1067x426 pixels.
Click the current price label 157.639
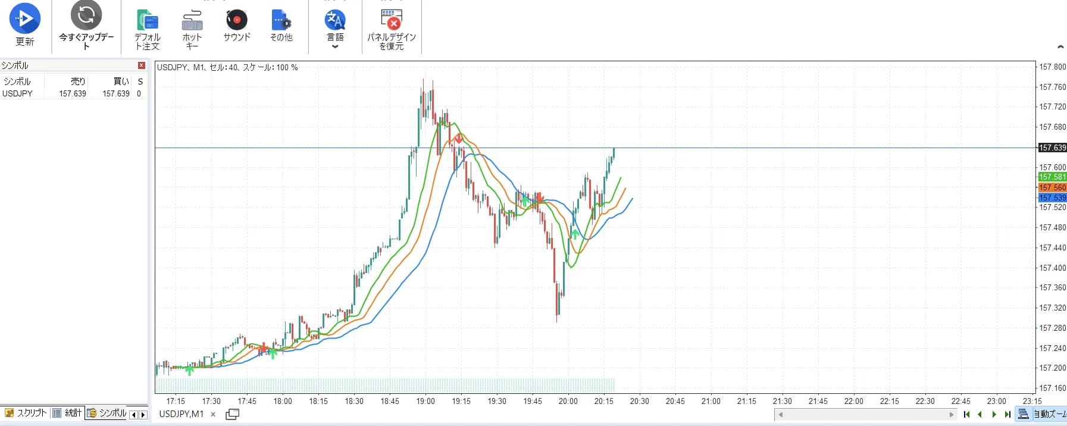1052,148
